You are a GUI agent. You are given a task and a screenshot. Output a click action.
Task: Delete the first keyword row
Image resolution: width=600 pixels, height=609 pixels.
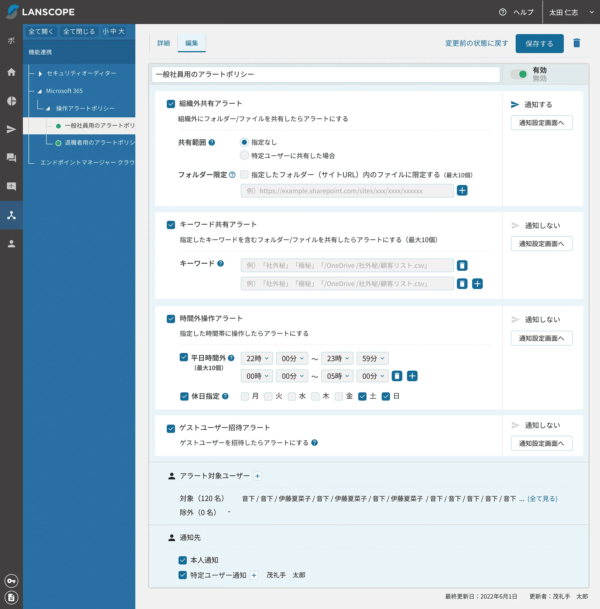[462, 266]
